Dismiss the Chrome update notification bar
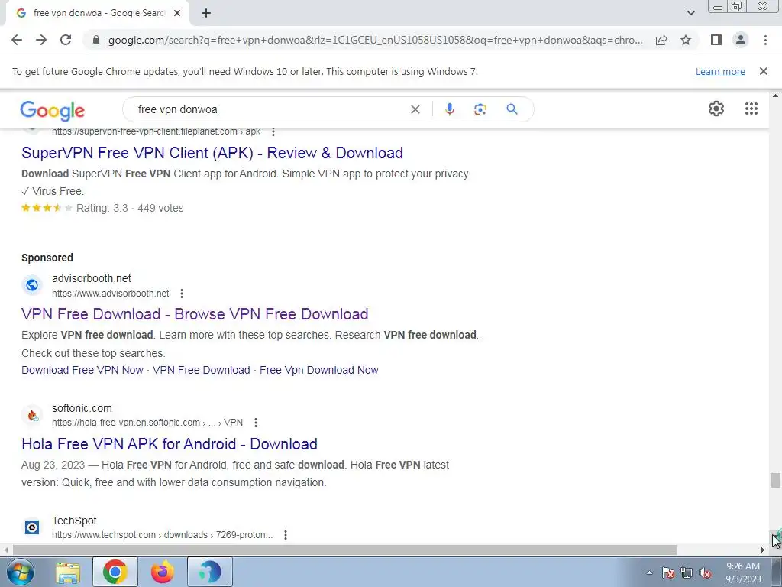The height and width of the screenshot is (587, 782). (x=764, y=71)
